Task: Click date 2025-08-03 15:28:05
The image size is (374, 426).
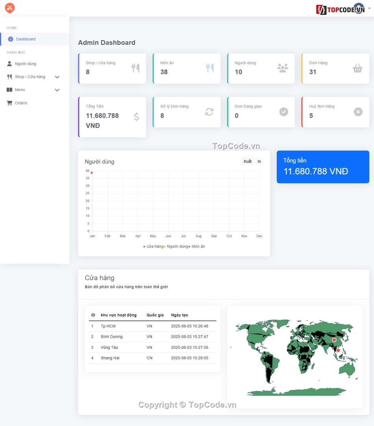Action: pos(190,358)
